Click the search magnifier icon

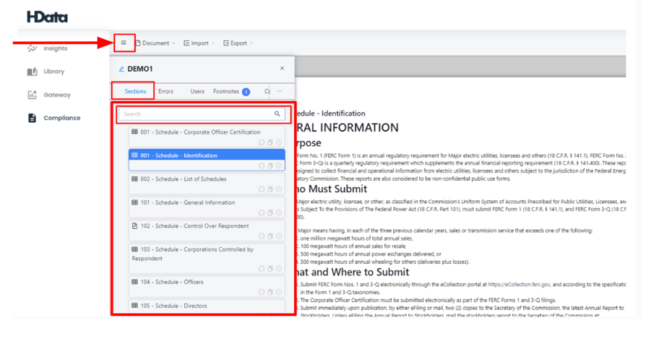(x=277, y=113)
